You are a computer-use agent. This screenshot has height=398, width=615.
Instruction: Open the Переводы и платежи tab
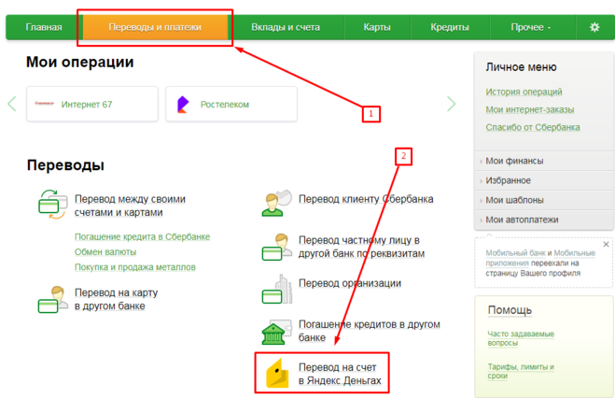point(155,27)
